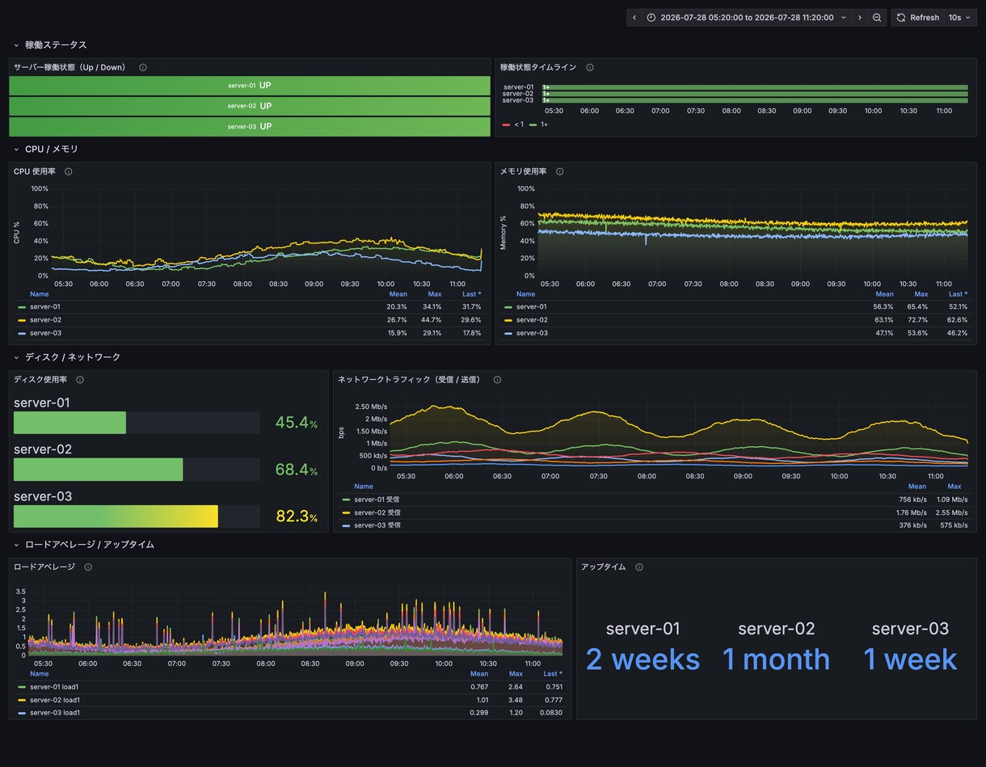Click the 2.55 Mb/s network max value
This screenshot has height=767, width=986.
click(x=952, y=512)
